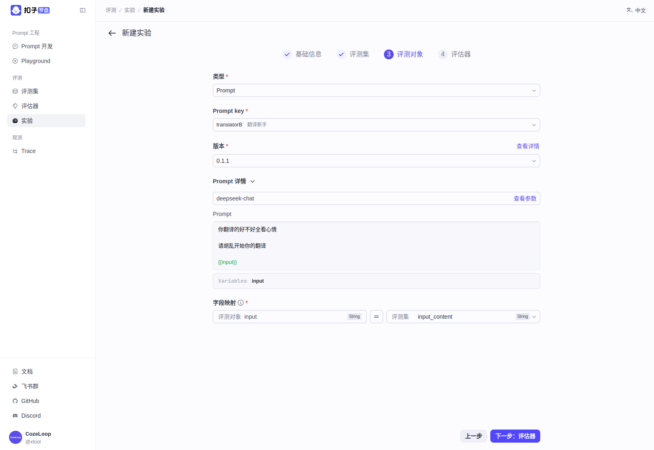
Task: Open the Playground page from the sidebar
Action: tap(36, 61)
